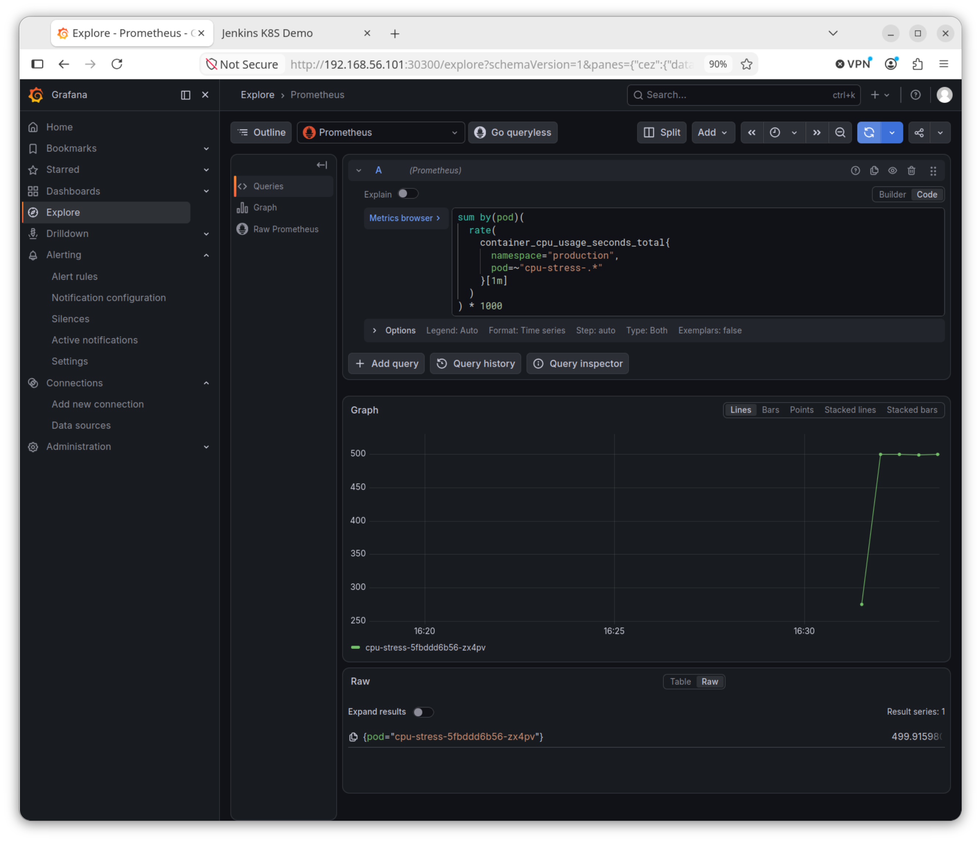Viewport: 980px width, 842px height.
Task: Open a new browser tab
Action: pyautogui.click(x=395, y=33)
